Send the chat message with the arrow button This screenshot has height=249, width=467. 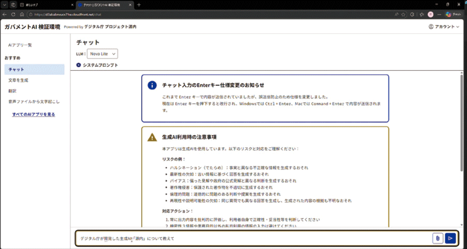(x=450, y=238)
